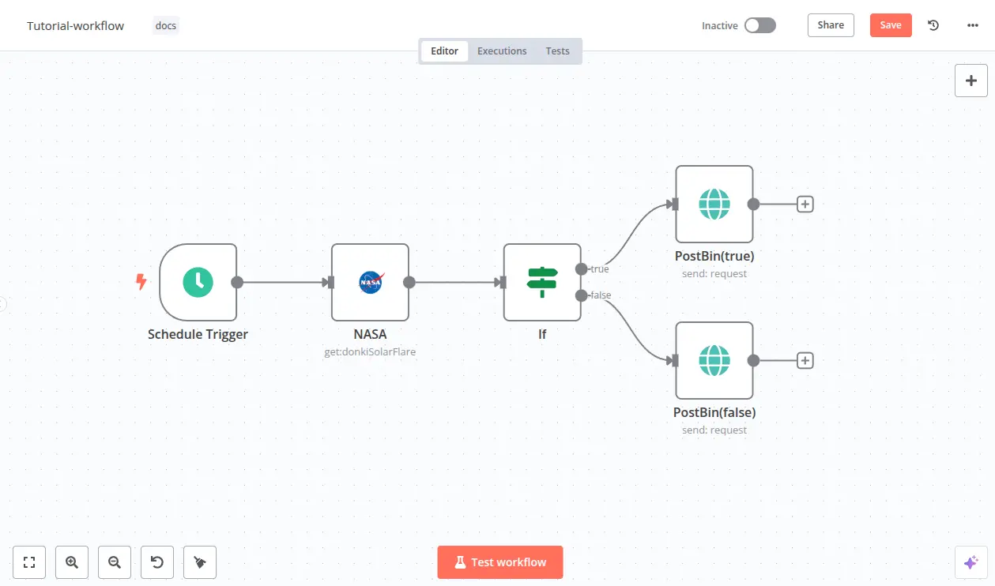This screenshot has height=586, width=995.
Task: Open the workflow version history
Action: click(933, 25)
